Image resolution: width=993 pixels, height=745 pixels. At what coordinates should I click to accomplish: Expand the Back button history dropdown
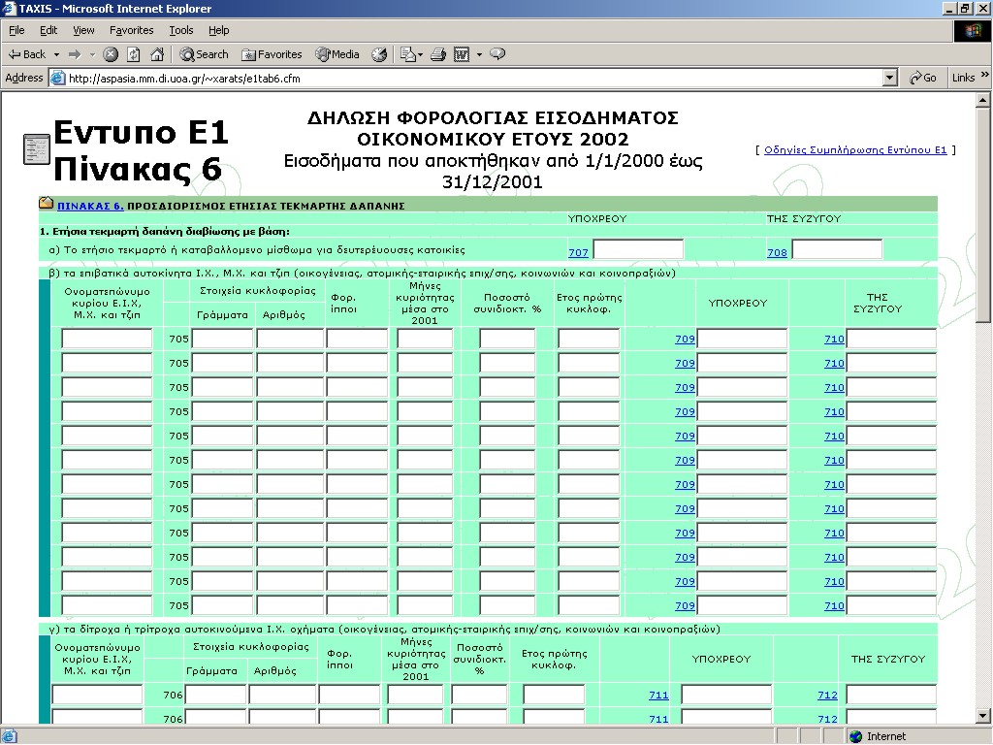tap(57, 54)
